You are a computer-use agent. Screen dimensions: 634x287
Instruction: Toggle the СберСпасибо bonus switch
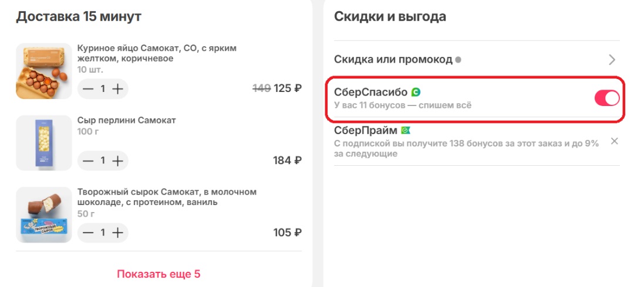coord(607,98)
